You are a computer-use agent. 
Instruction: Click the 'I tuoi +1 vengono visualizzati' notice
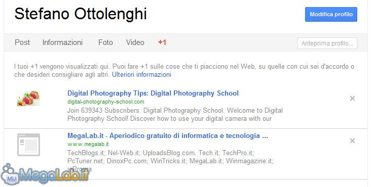click(184, 70)
